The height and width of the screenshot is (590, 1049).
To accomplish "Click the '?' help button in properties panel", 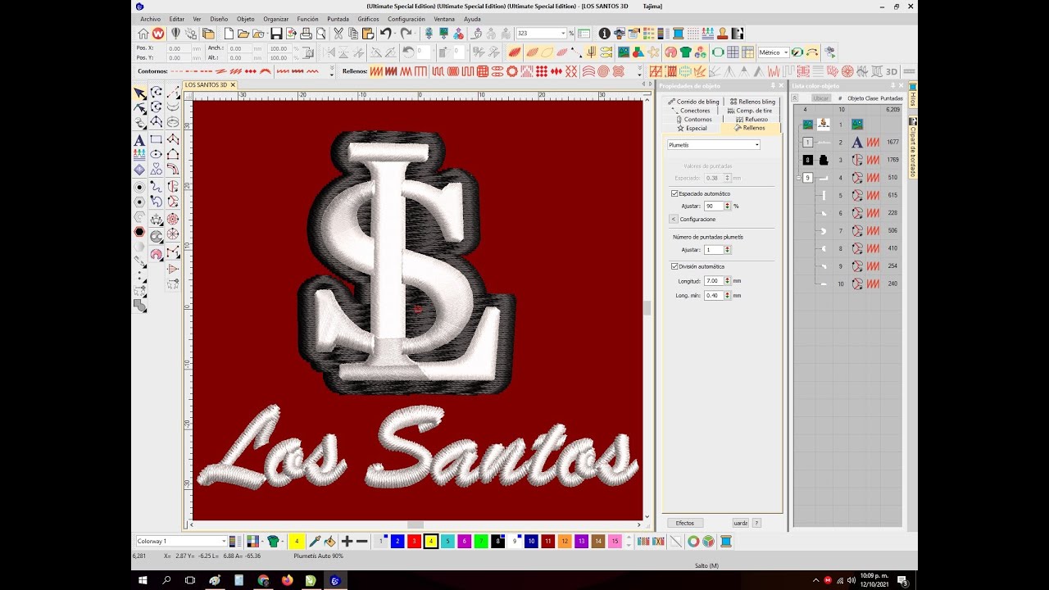I will pos(756,523).
